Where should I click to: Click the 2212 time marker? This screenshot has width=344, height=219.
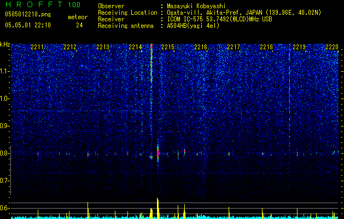click(70, 47)
